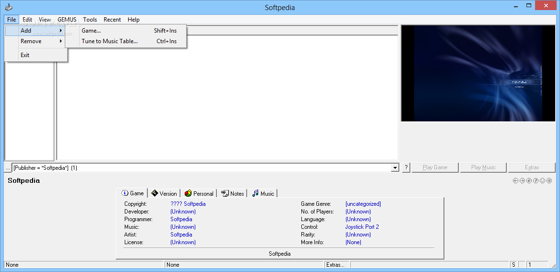This screenshot has width=560, height=272.
Task: Choose Exit from the File menu
Action: coord(35,55)
